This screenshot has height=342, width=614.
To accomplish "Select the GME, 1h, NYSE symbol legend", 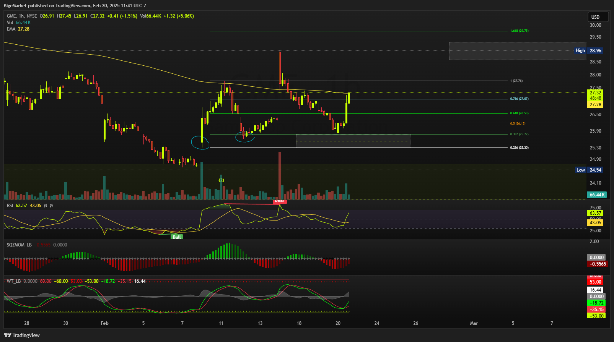I will pos(22,16).
